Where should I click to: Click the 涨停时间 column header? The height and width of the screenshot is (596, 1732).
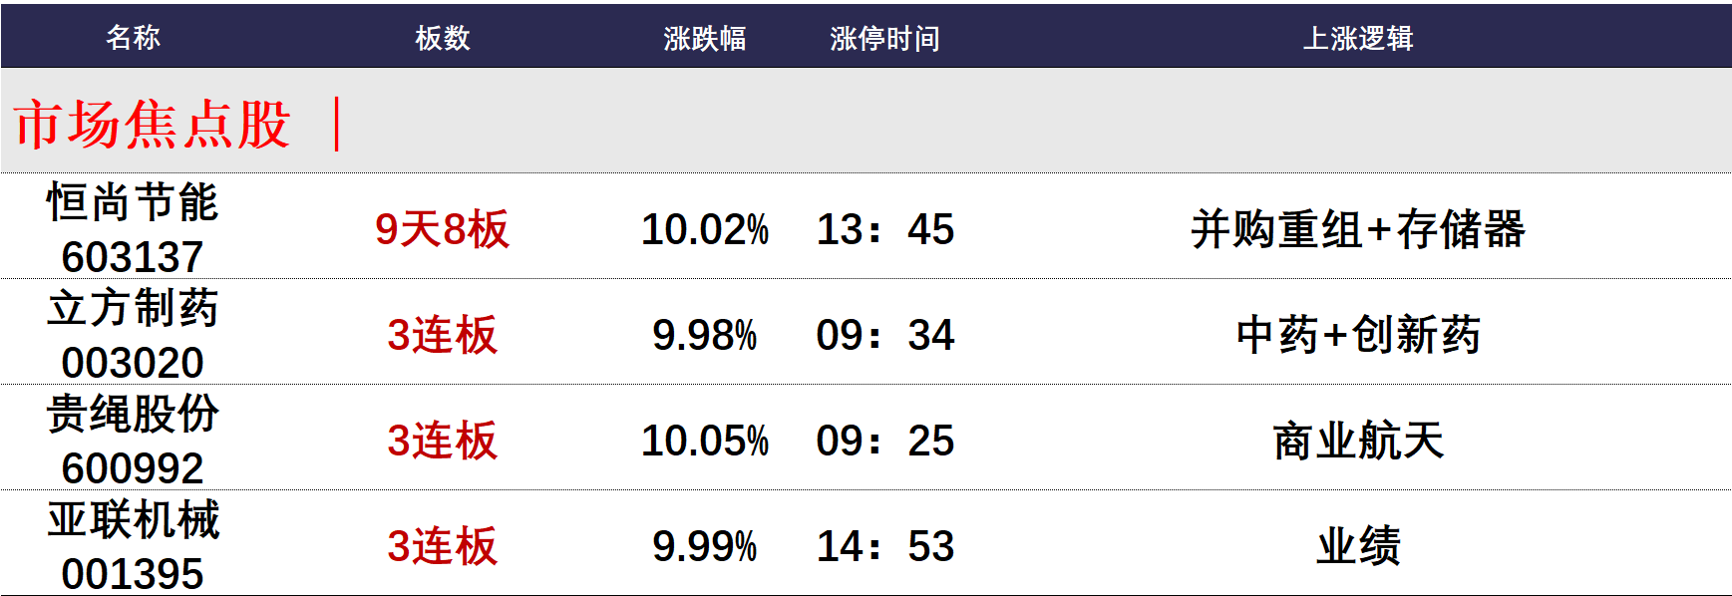point(884,38)
